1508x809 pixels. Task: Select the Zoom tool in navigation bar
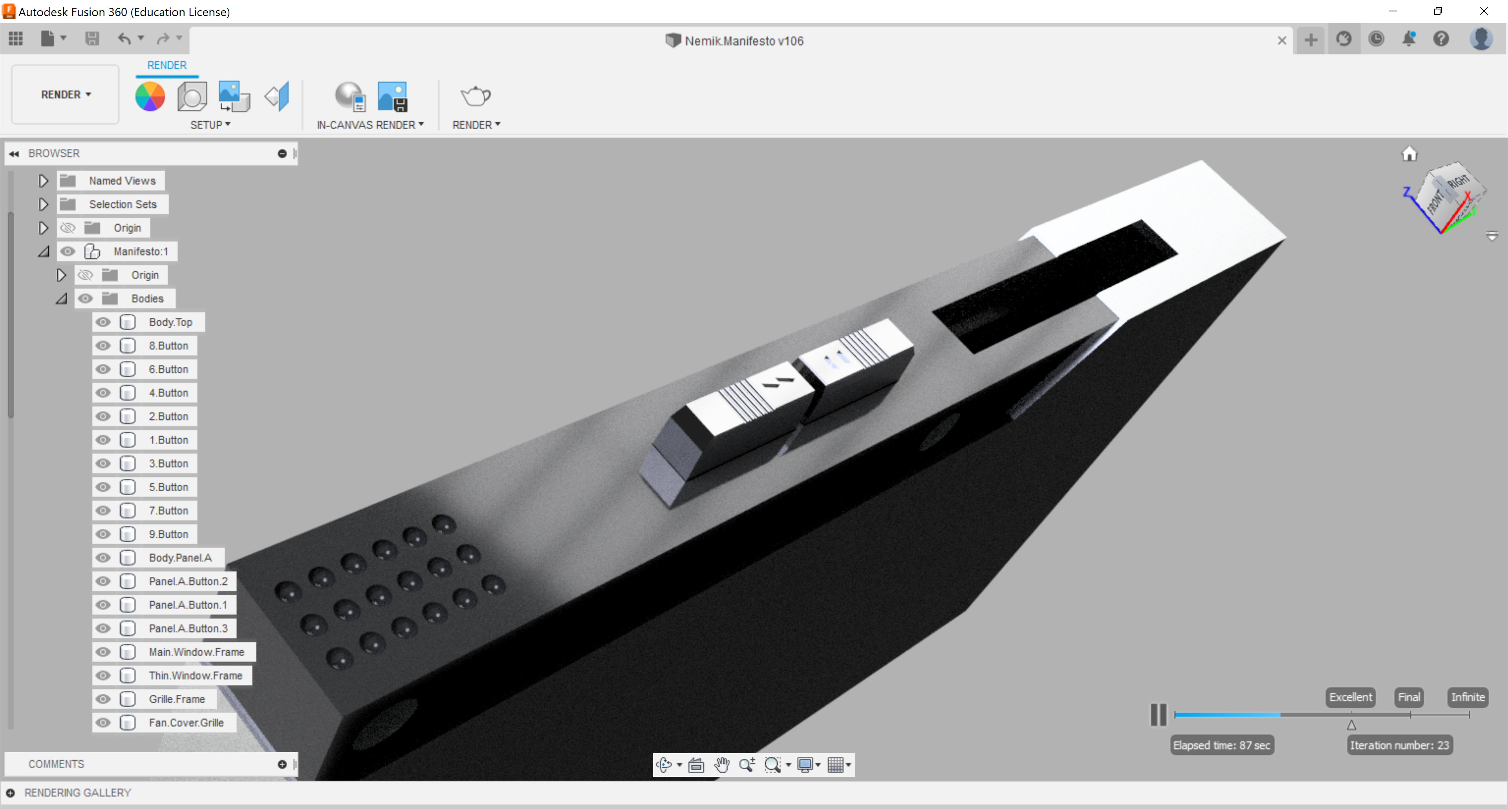point(747,765)
